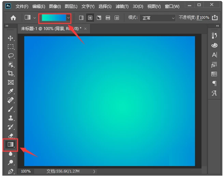Click the Share export icon
Image resolution: width=223 pixels, height=178 pixels.
[214, 17]
